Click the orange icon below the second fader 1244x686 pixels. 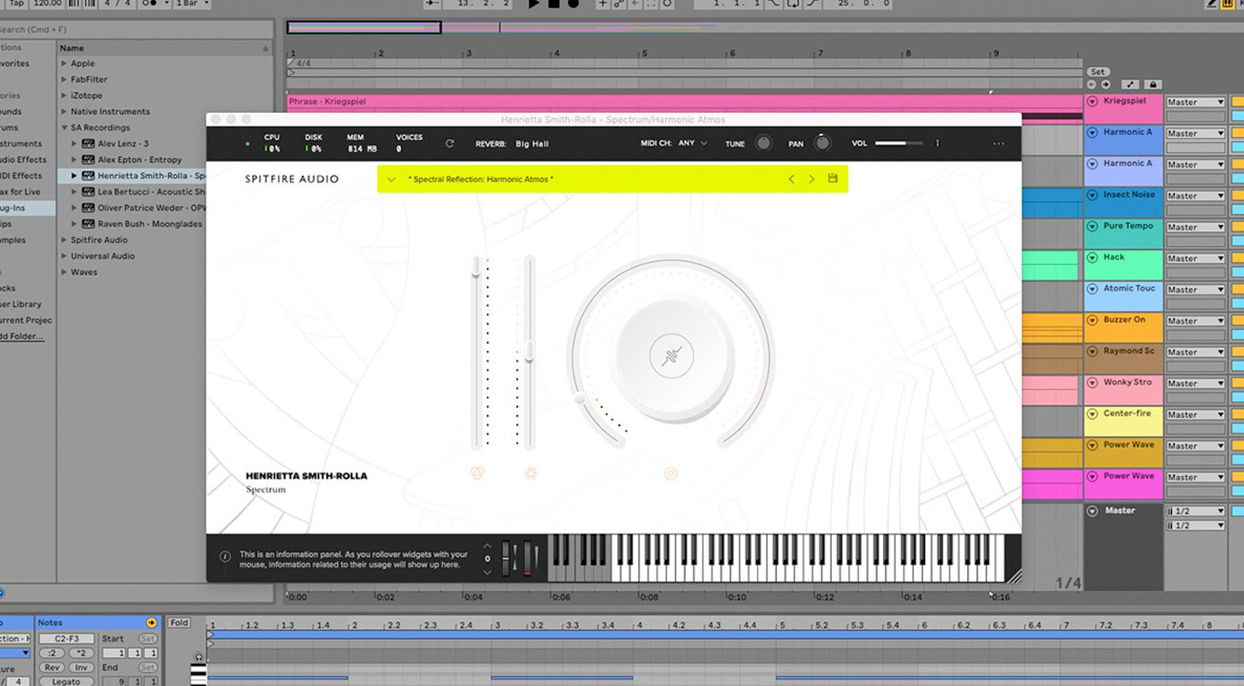point(531,474)
